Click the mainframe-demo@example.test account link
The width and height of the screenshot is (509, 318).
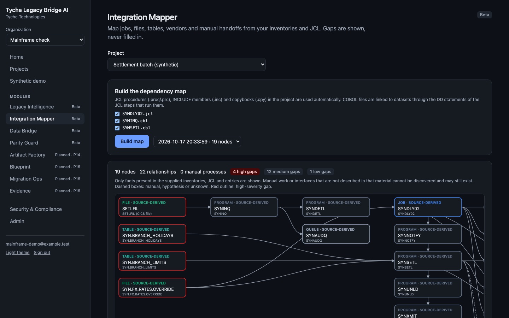(37, 244)
